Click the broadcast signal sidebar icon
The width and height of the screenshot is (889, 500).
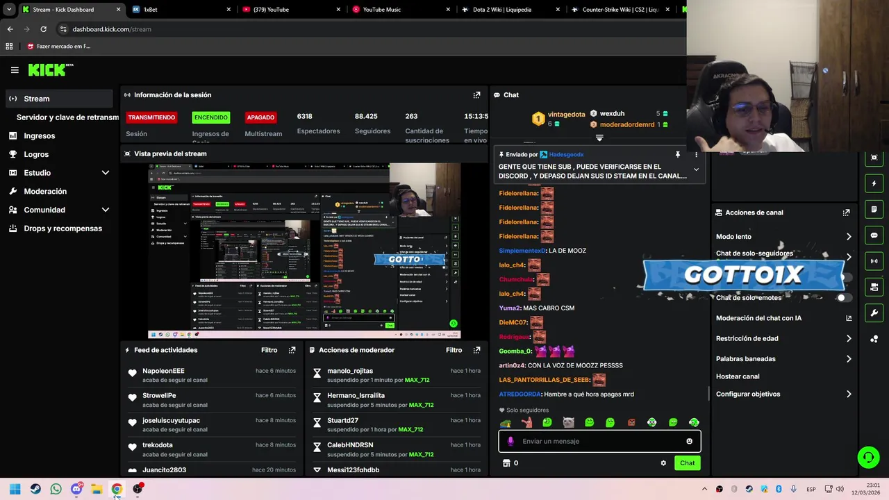[874, 261]
